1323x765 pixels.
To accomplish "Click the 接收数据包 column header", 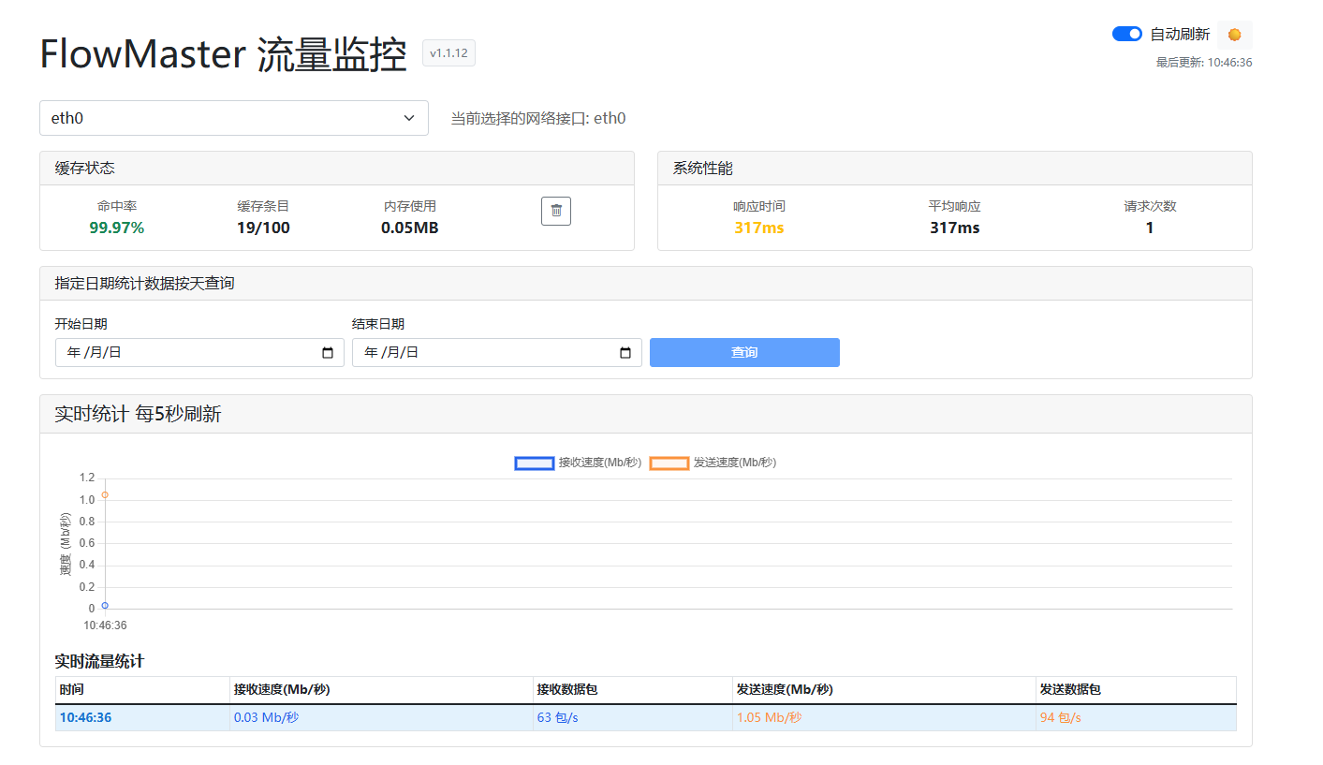I will [633, 689].
